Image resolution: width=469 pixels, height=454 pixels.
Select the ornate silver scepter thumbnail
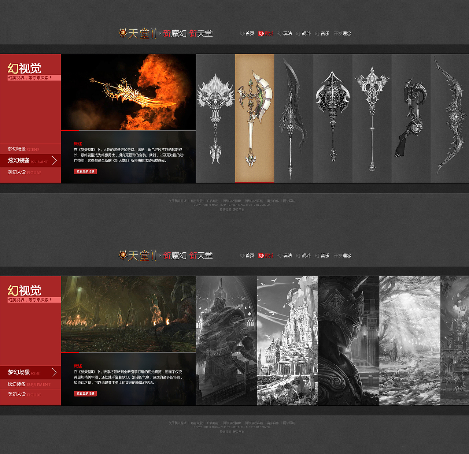[x=372, y=119]
